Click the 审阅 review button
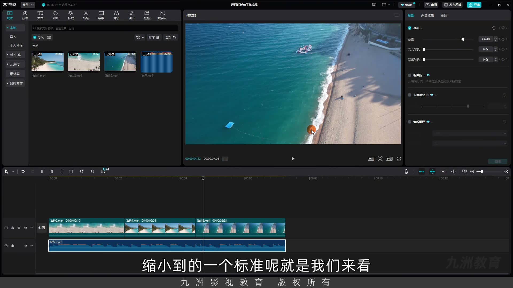This screenshot has width=513, height=288. coord(431,5)
